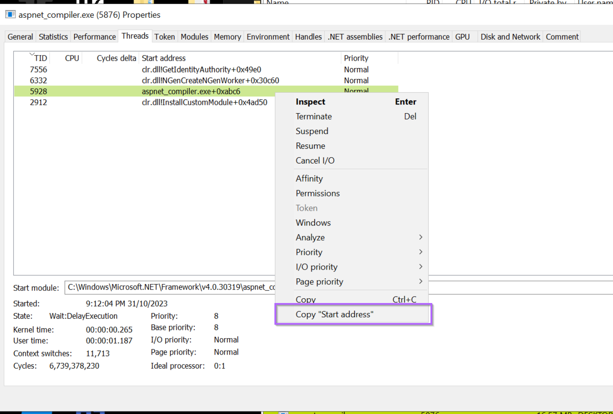Screen dimensions: 613x414
Task: Click started time 9:12:04 PM 31/10/2023
Action: [127, 304]
